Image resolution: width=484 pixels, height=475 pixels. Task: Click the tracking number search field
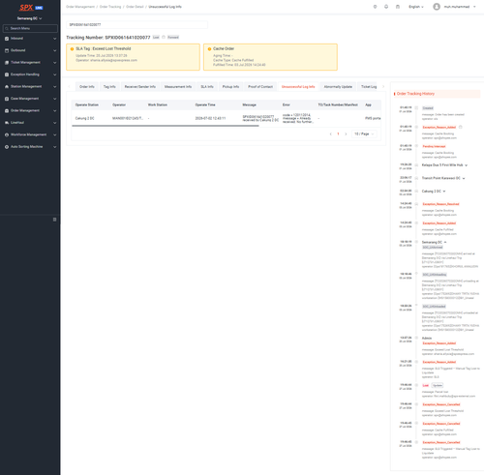137,25
